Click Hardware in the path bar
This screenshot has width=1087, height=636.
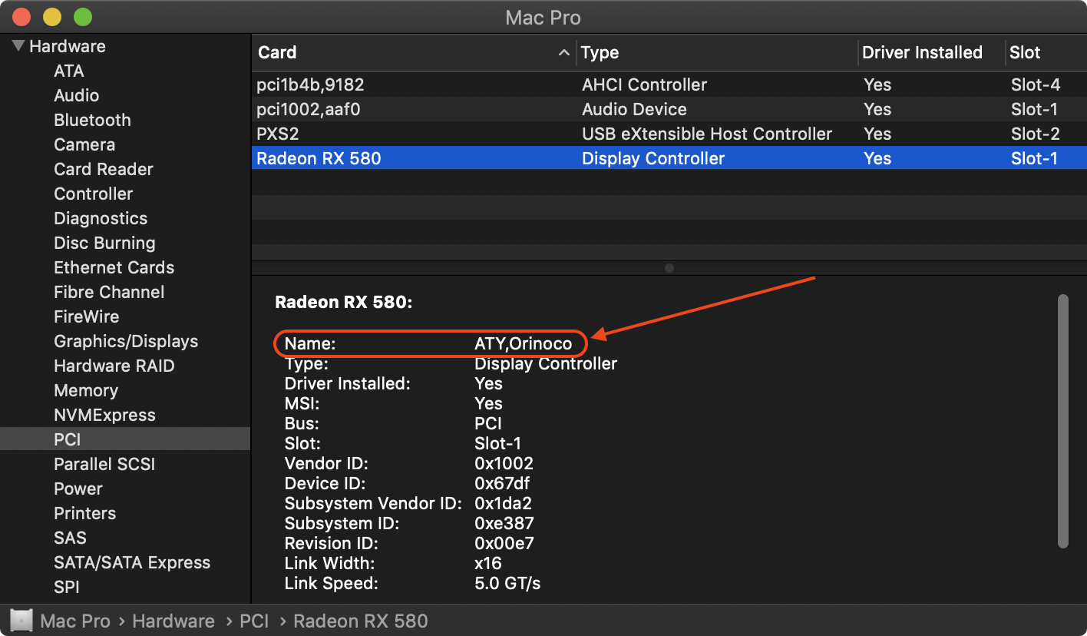(173, 621)
